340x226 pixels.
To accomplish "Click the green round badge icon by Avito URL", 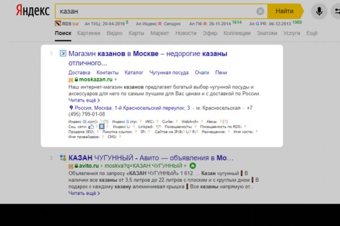I will coord(193,166).
